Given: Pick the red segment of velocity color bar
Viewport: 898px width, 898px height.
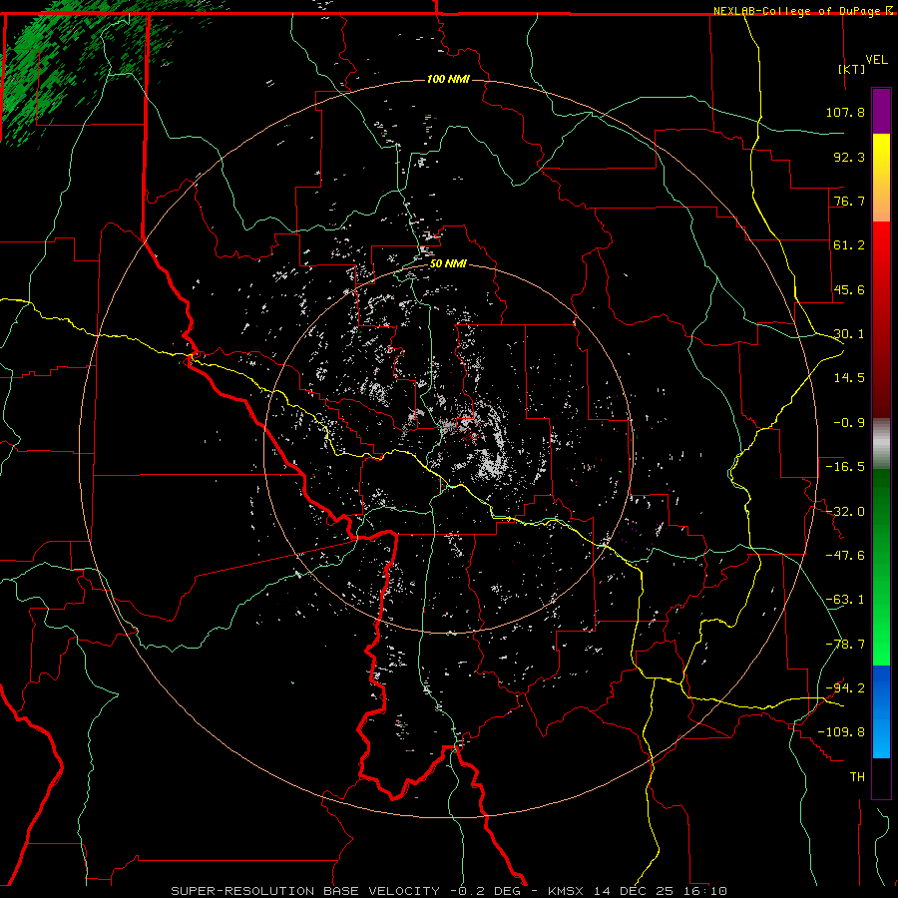Looking at the screenshot, I should point(881,319).
